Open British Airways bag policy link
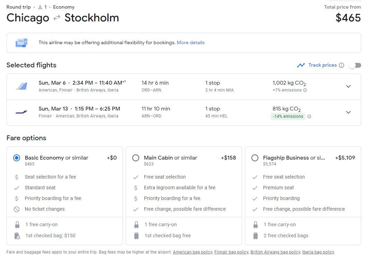 275,252
